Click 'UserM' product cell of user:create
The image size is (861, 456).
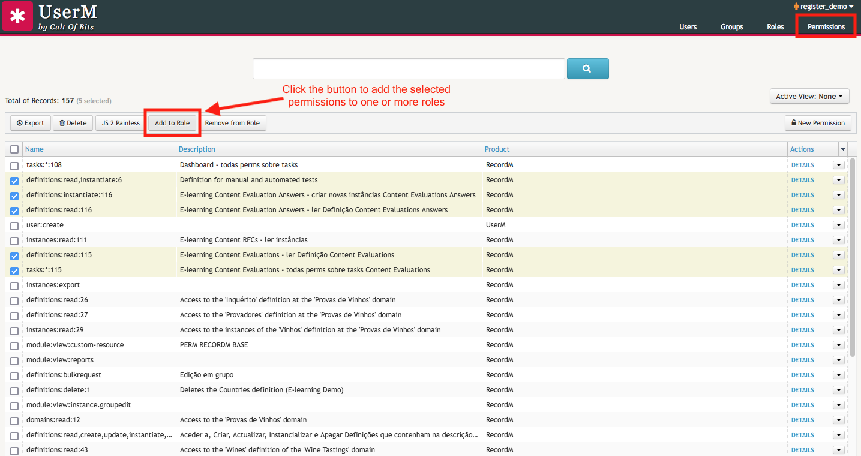pyautogui.click(x=635, y=225)
